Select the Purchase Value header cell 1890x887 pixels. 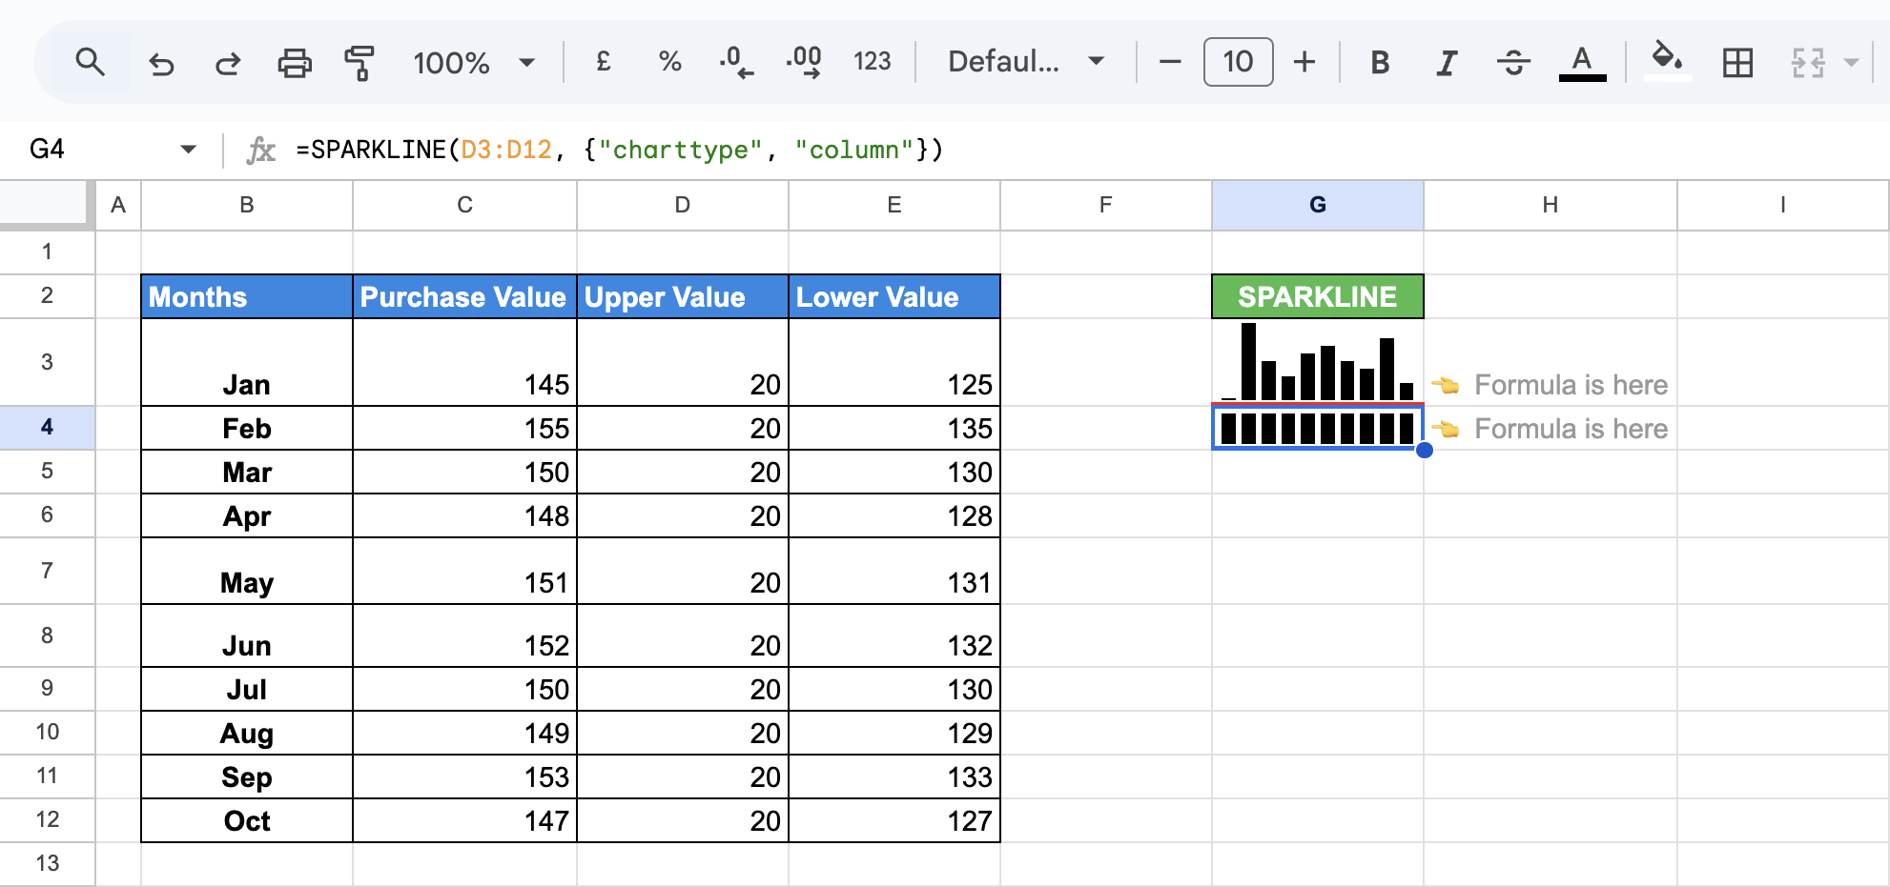pyautogui.click(x=464, y=296)
